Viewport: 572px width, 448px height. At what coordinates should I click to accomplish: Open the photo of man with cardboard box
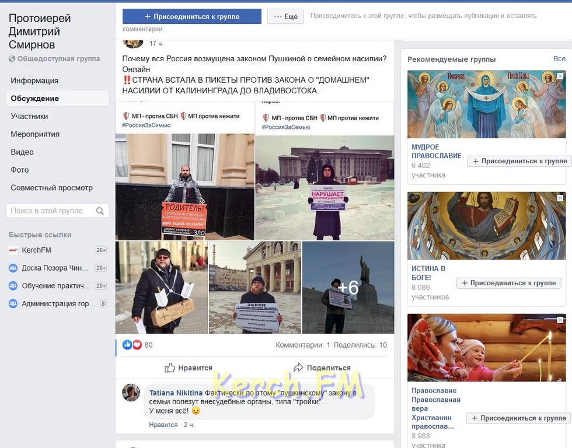[x=162, y=287]
